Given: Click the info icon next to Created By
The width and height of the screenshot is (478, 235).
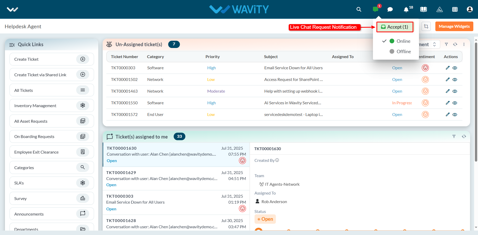Looking at the screenshot, I should pos(277,160).
